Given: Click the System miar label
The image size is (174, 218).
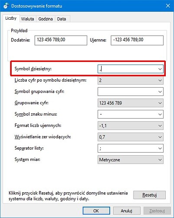Looking at the screenshot, I should (27, 160).
